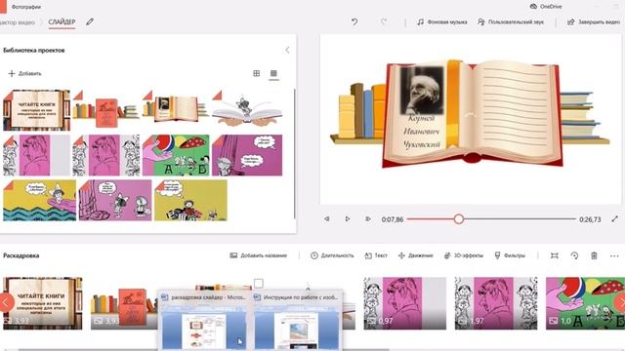Open Длительность duration setting
Screen dimensions: 625x351
[x=332, y=255]
